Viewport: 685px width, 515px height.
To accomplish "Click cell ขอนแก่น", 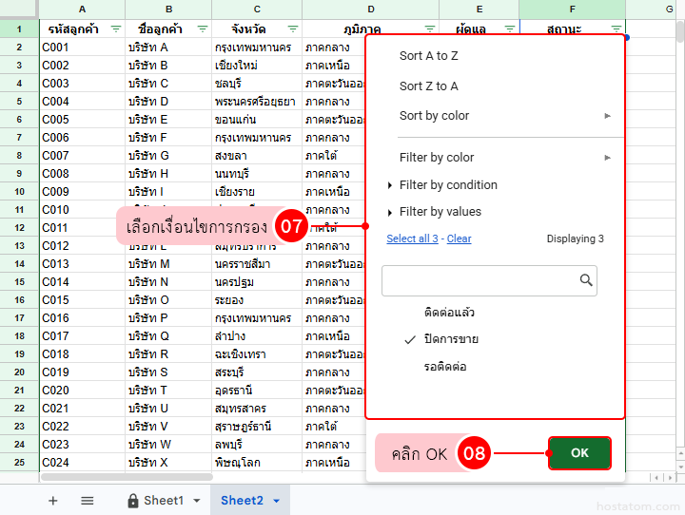I will [x=257, y=120].
